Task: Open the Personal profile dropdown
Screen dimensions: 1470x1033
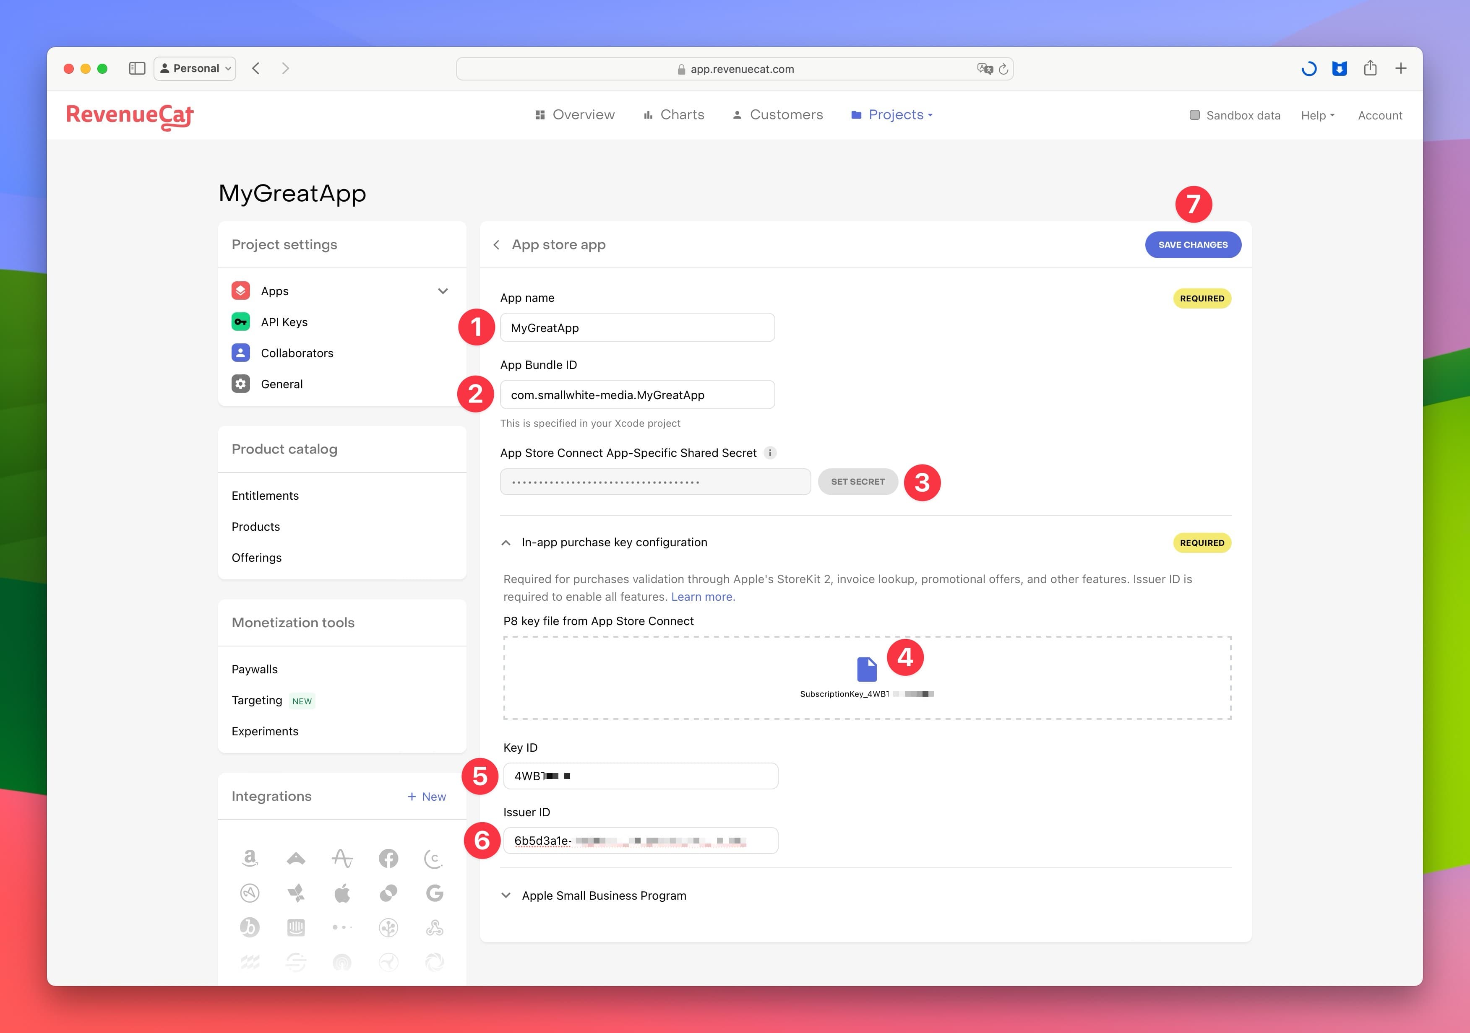Action: point(195,68)
